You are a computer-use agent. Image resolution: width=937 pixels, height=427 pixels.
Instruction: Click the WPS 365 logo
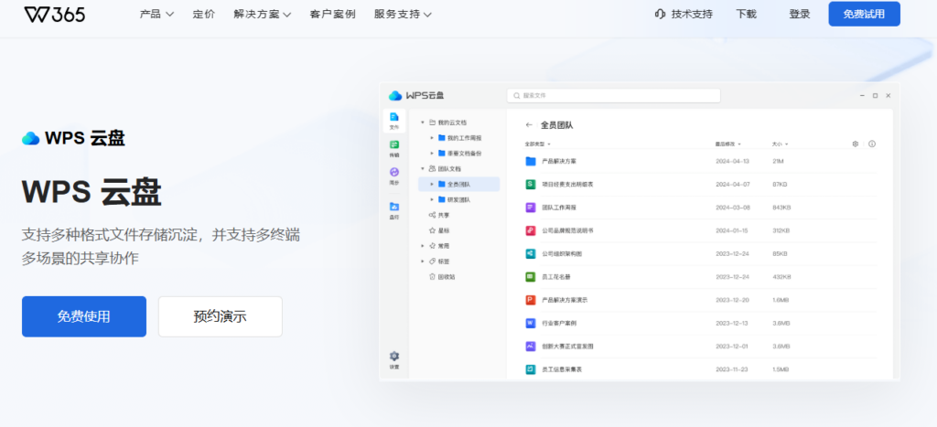click(x=54, y=14)
